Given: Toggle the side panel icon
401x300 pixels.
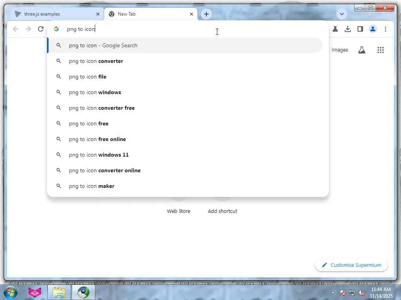Looking at the screenshot, I should point(360,29).
